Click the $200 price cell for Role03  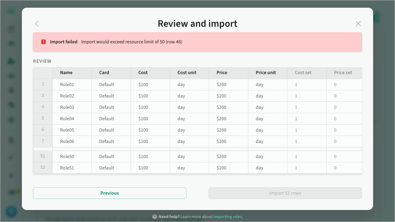click(x=222, y=107)
